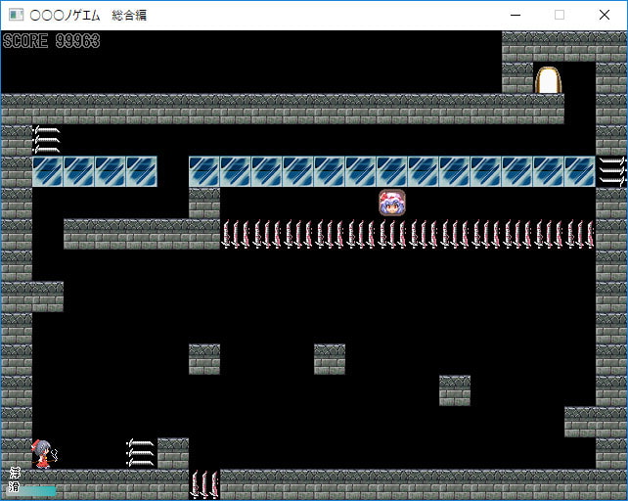Minimize the game window
Viewport: 628px width, 501px height.
tap(516, 16)
